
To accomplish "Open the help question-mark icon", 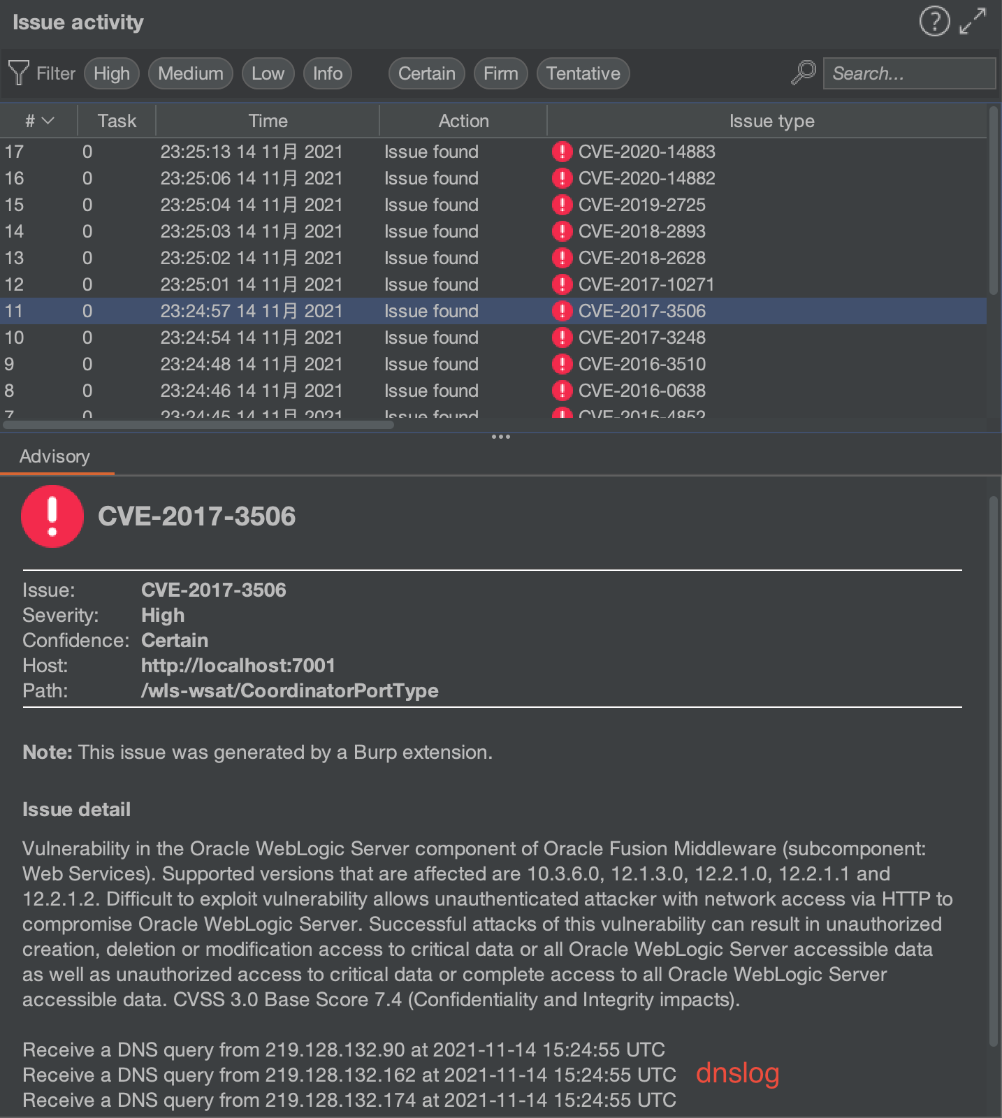I will (934, 22).
